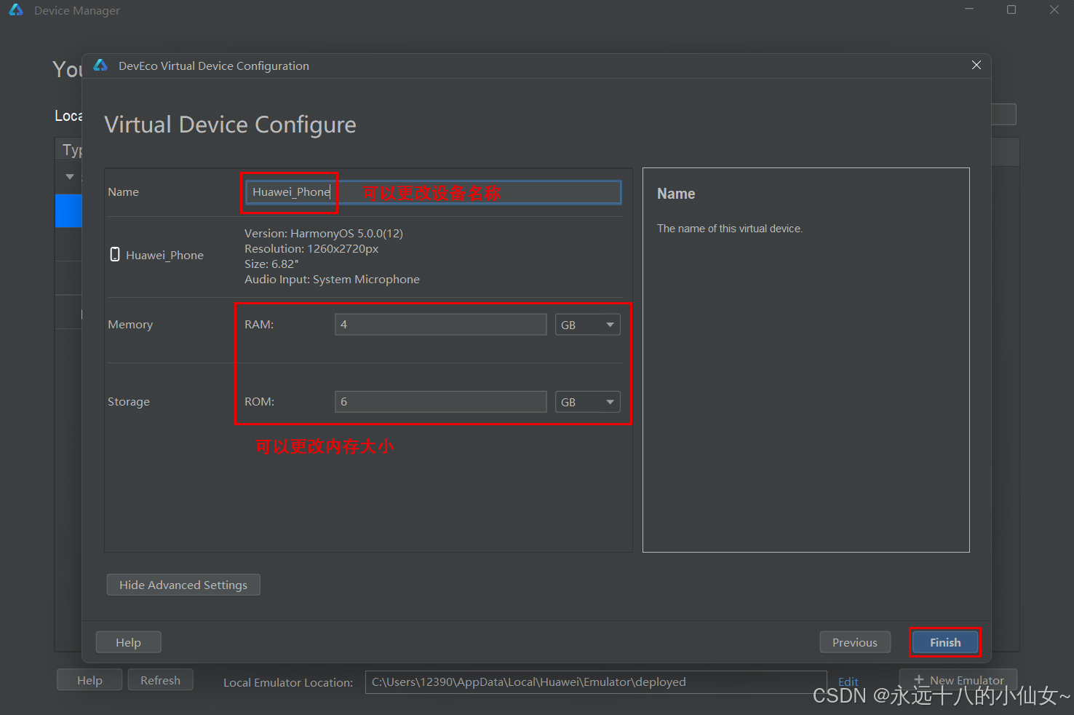The width and height of the screenshot is (1074, 715).
Task: Click the RAM value field
Action: coord(440,325)
